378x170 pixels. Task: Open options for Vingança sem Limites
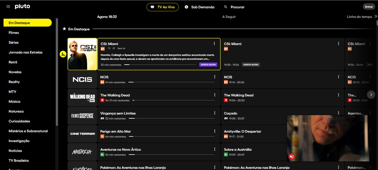[x=215, y=113]
